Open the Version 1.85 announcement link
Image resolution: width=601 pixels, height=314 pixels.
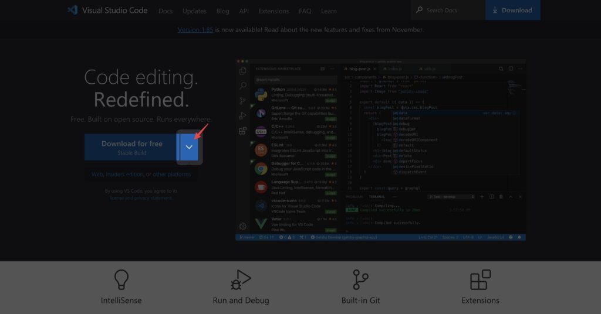click(x=195, y=29)
